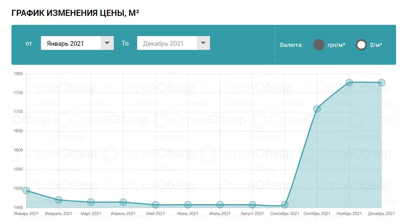Select the Апрель 2021 chart marker

click(123, 202)
